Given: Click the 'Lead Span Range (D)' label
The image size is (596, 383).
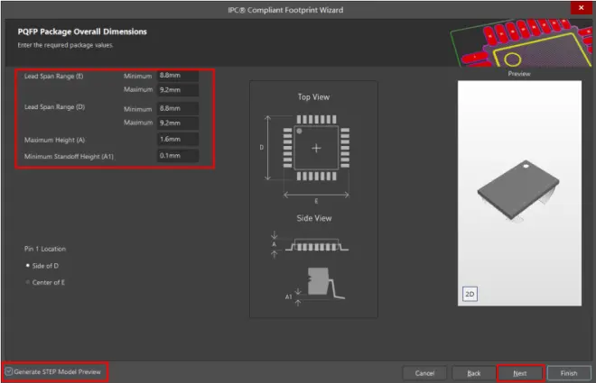Looking at the screenshot, I should (54, 107).
